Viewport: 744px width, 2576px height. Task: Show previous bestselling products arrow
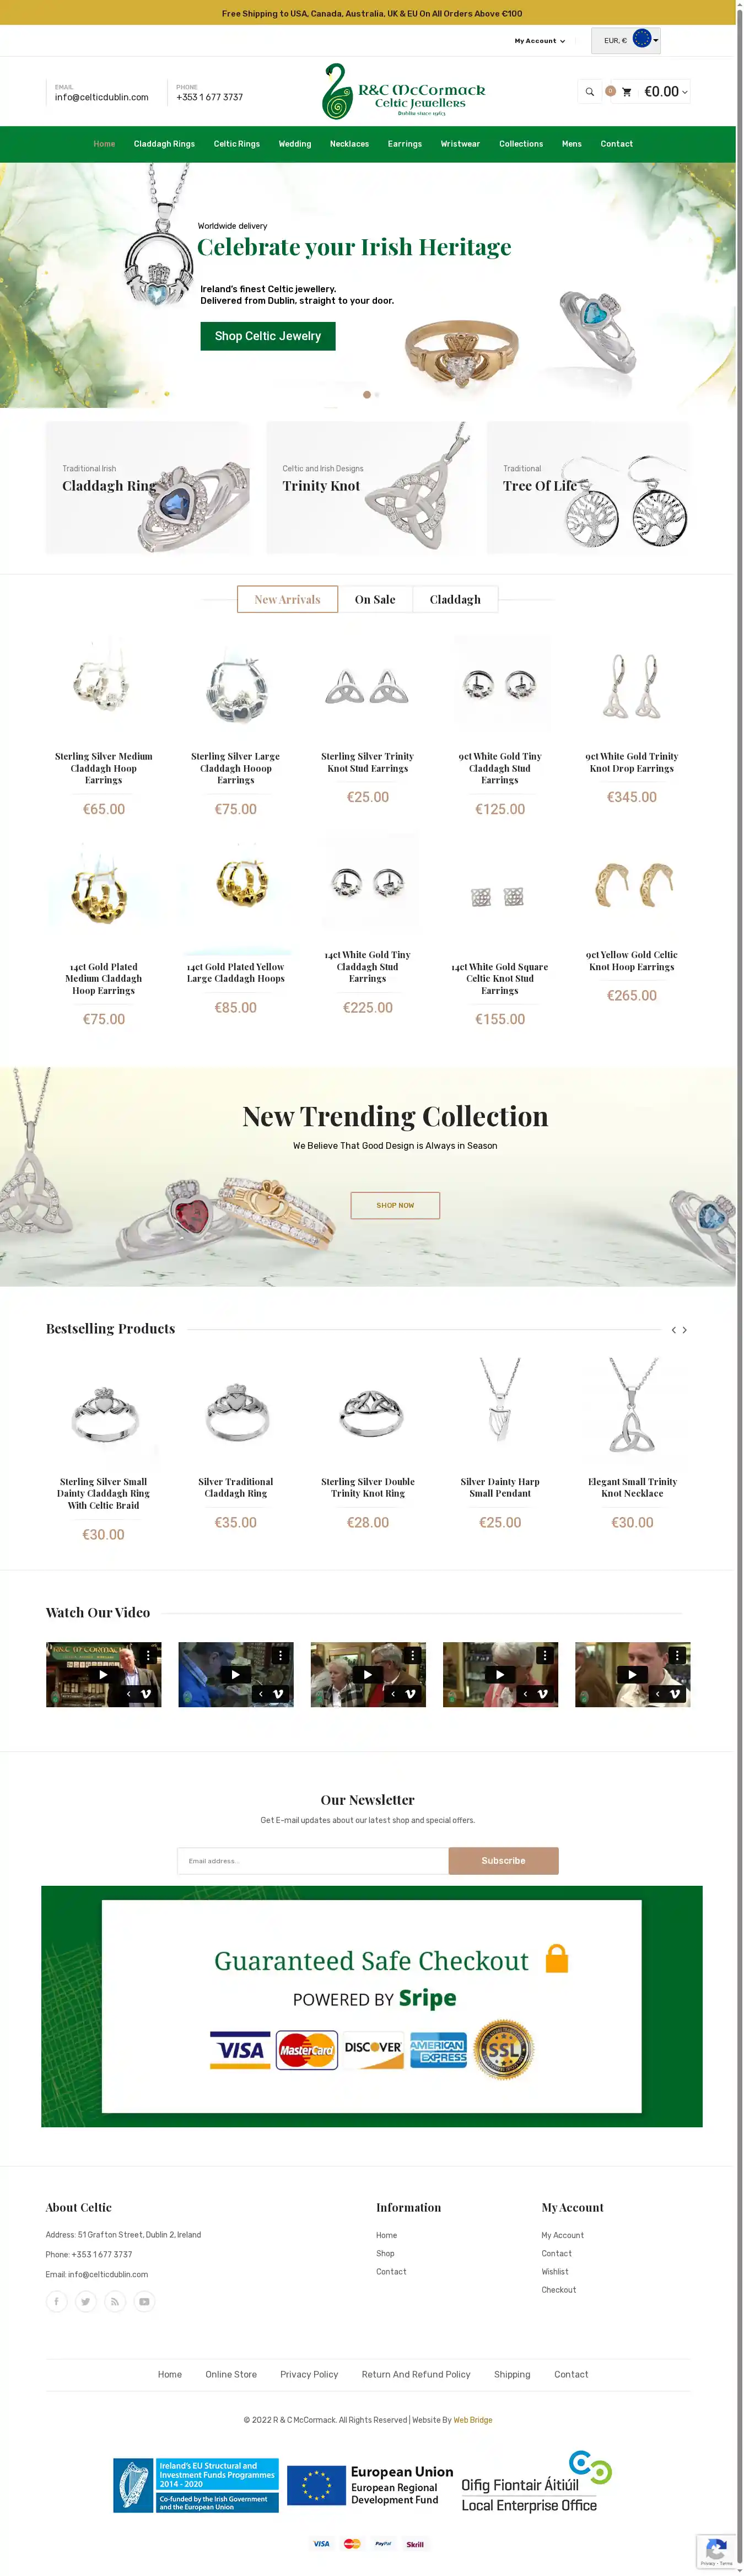coord(674,1330)
